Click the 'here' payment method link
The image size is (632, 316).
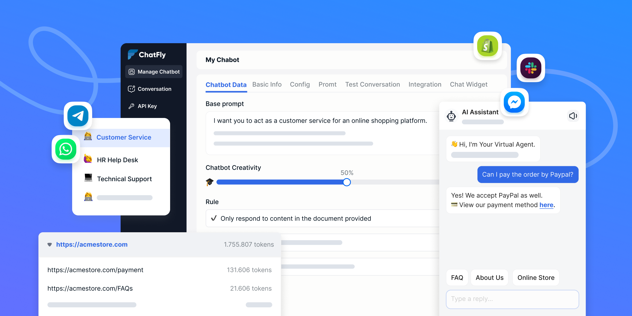[546, 205]
